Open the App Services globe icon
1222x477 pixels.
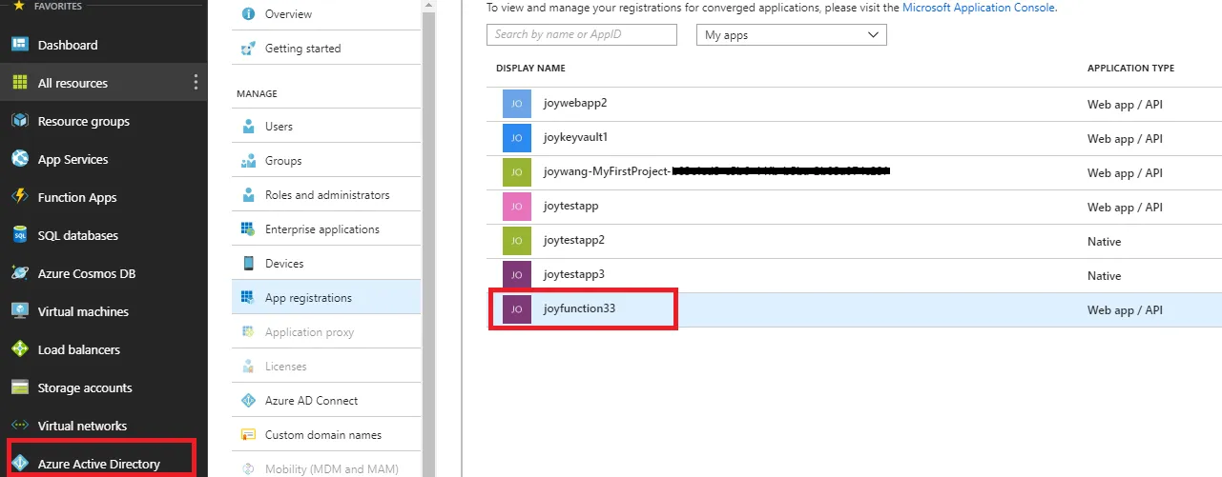tap(19, 159)
